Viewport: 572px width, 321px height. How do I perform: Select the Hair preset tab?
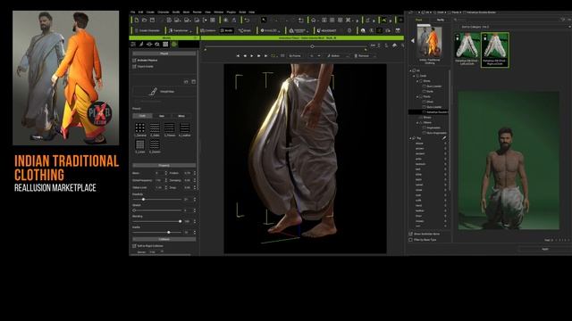click(x=162, y=116)
